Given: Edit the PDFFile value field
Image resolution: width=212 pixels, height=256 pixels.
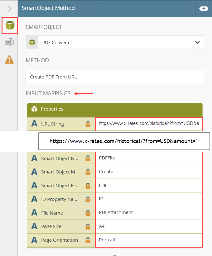Looking at the screenshot, I should coord(149,158).
